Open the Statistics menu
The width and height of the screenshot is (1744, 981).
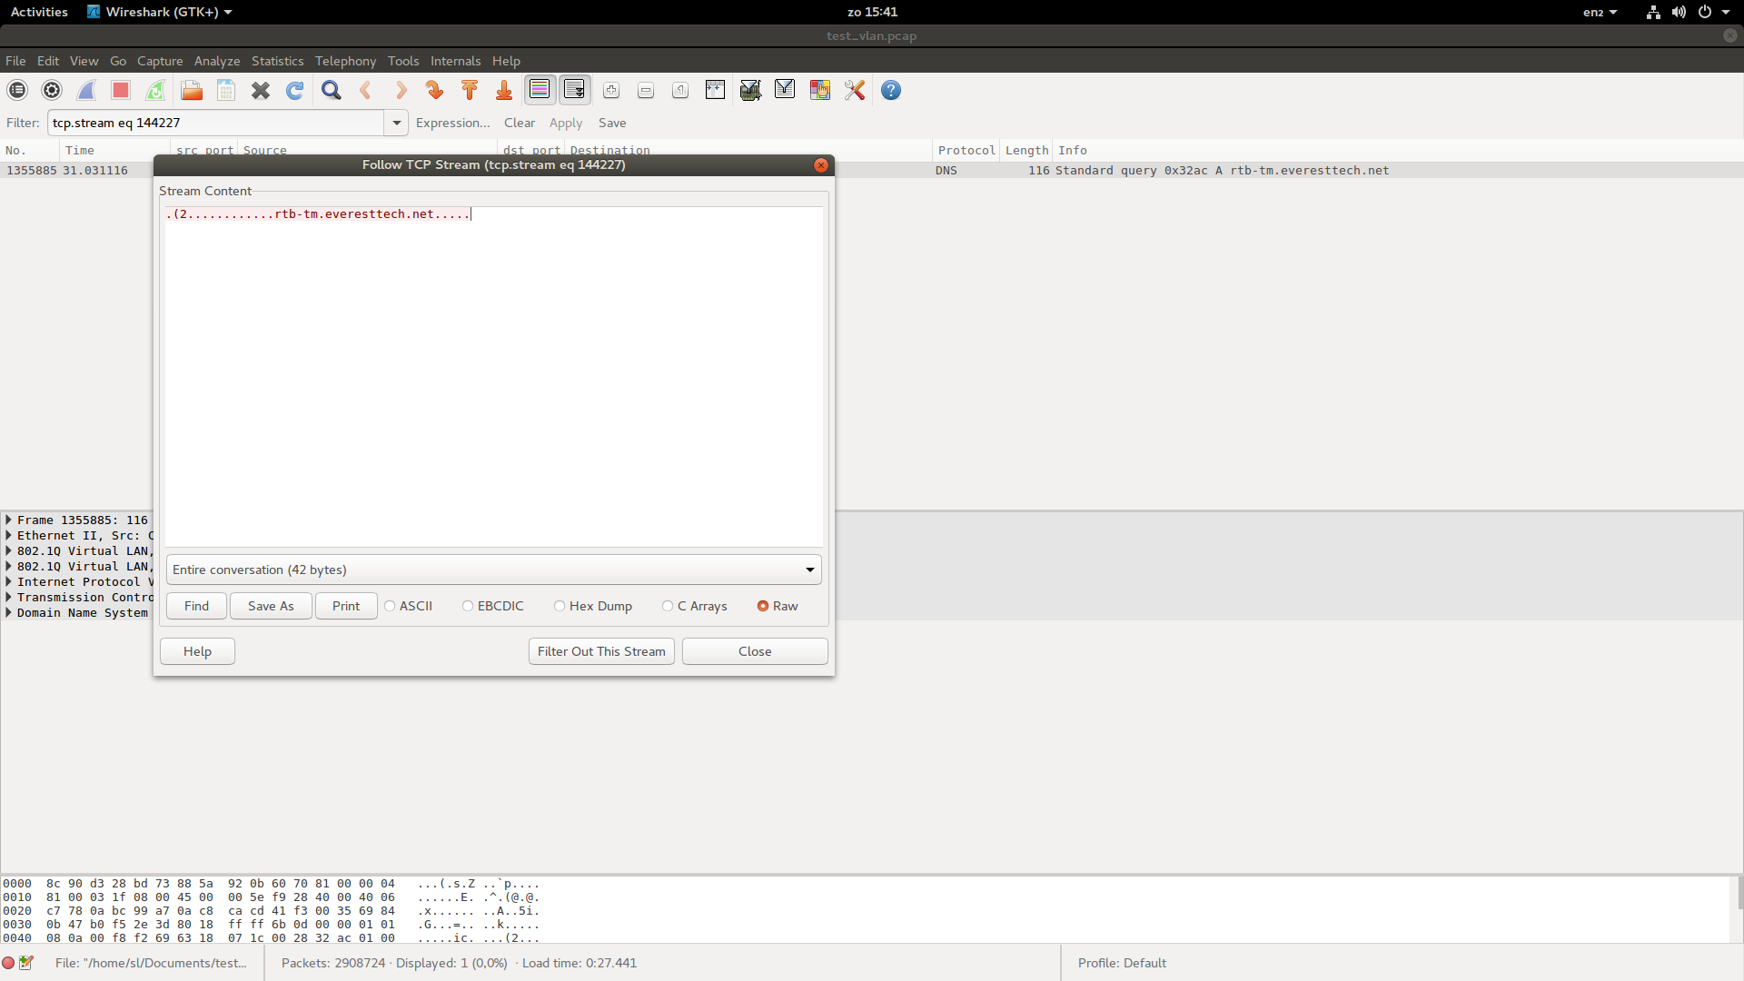point(277,61)
